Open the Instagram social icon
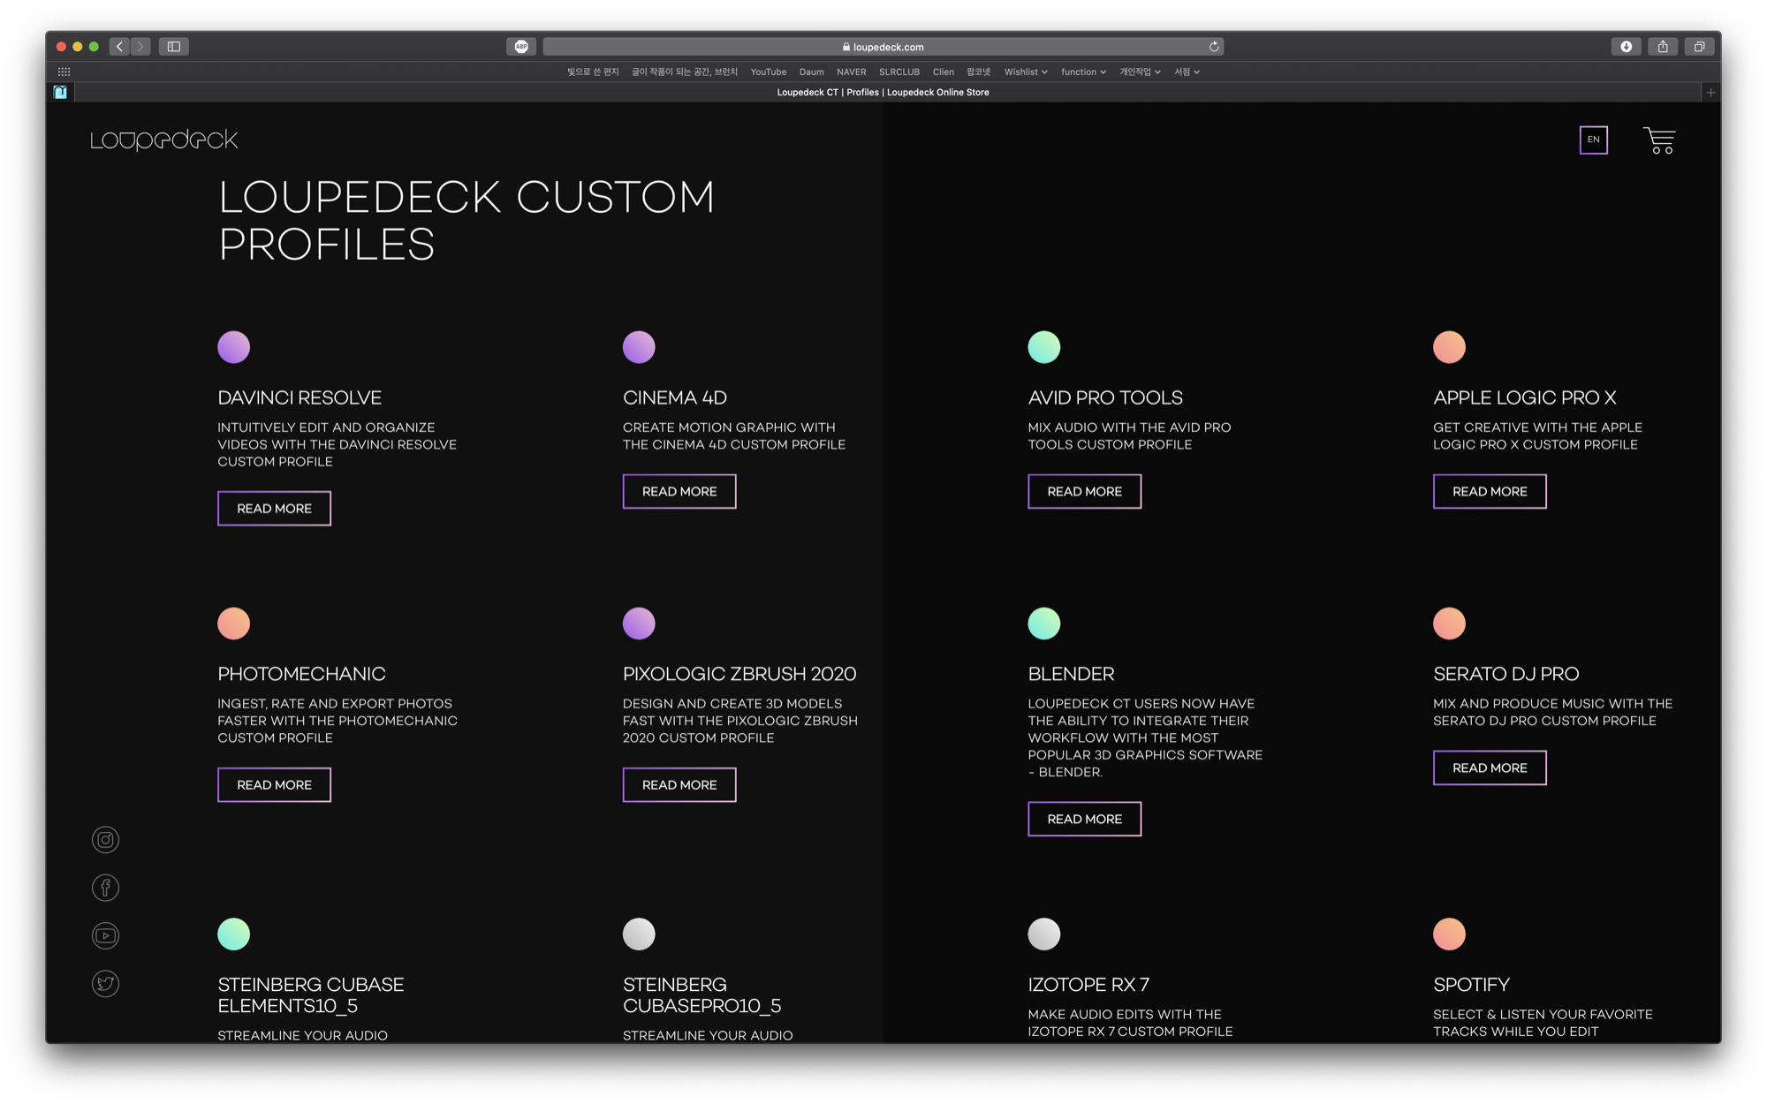Image resolution: width=1767 pixels, height=1104 pixels. (x=105, y=840)
